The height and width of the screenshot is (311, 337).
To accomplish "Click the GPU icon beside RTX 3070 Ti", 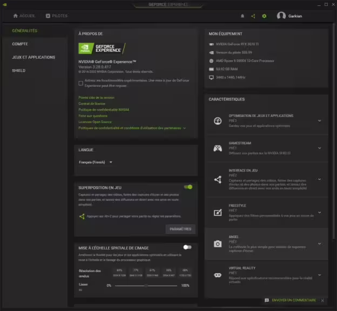I will (211, 44).
